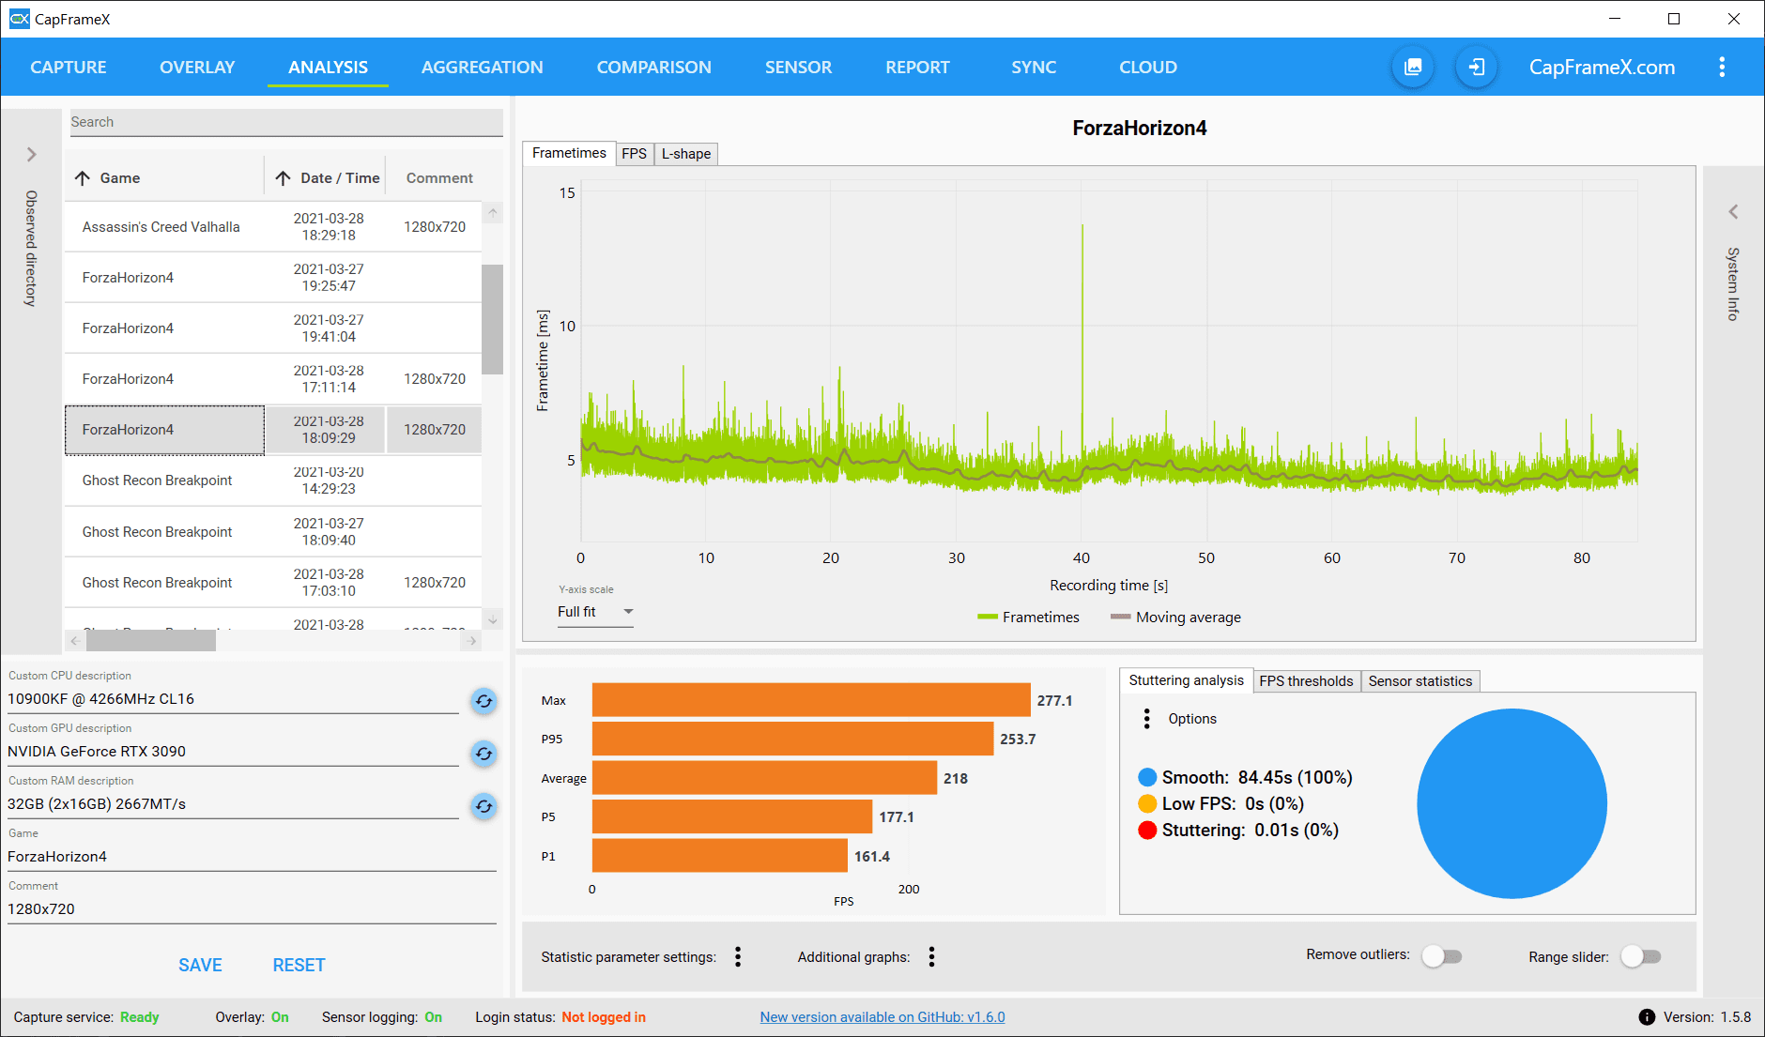
Task: Open the screenshot gallery icon button
Action: tap(1413, 68)
